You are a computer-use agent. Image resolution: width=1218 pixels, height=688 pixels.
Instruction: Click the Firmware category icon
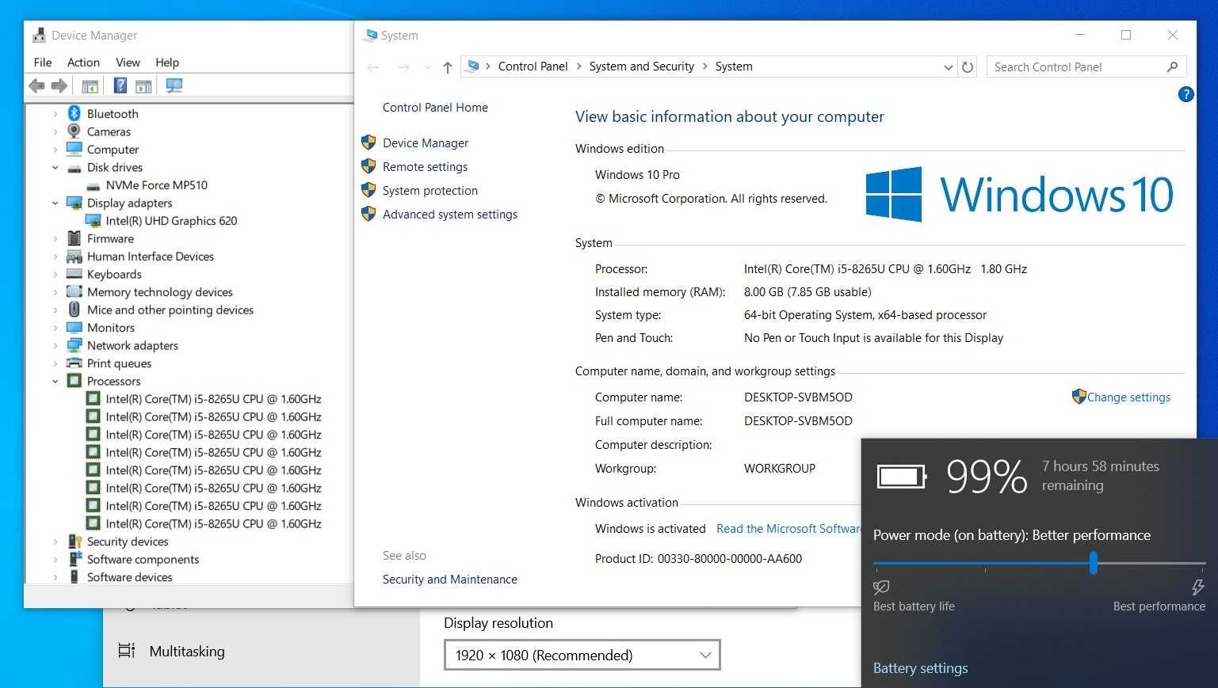[74, 238]
